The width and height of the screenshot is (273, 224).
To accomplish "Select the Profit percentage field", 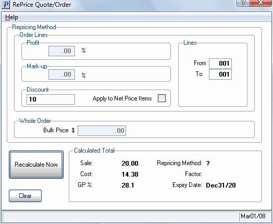I will tap(61, 51).
